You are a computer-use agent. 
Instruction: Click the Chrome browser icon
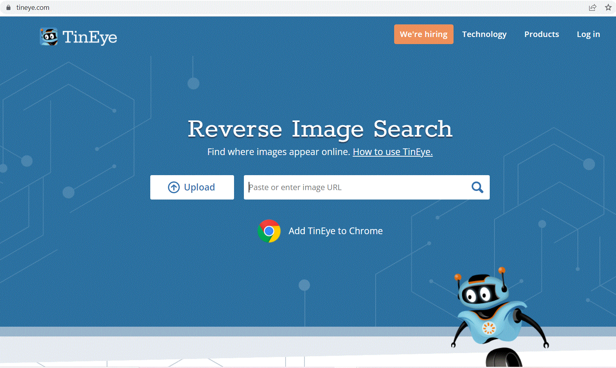269,231
